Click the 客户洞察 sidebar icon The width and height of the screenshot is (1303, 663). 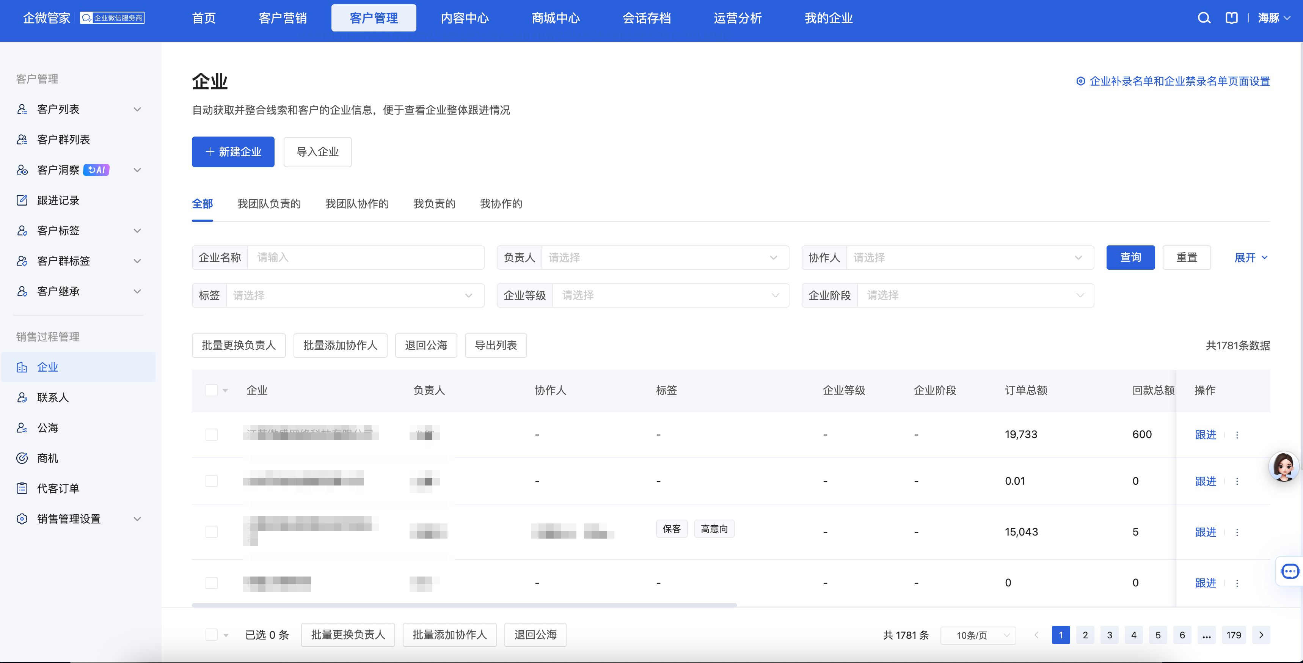pos(22,170)
